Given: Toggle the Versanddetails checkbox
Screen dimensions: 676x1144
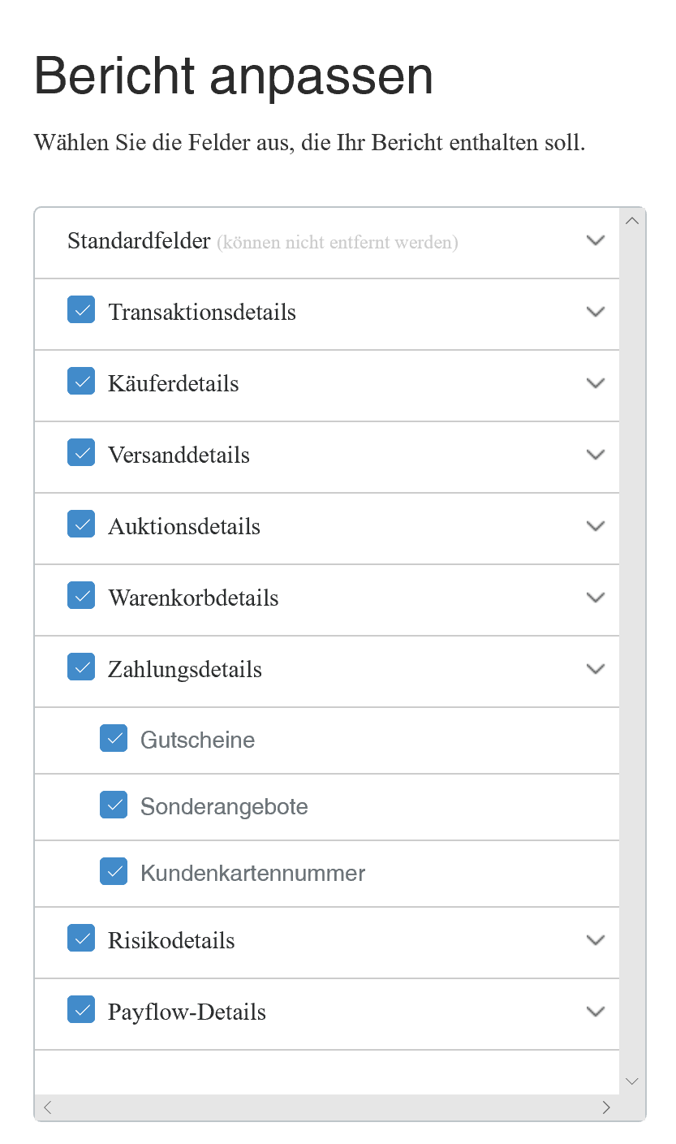Looking at the screenshot, I should coord(81,453).
